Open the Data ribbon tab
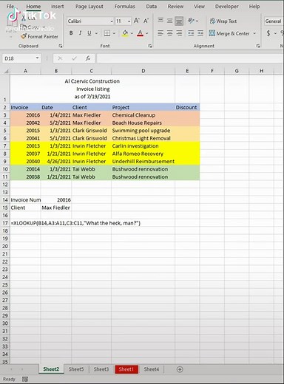Image resolution: width=284 pixels, height=384 pixels. tap(152, 7)
